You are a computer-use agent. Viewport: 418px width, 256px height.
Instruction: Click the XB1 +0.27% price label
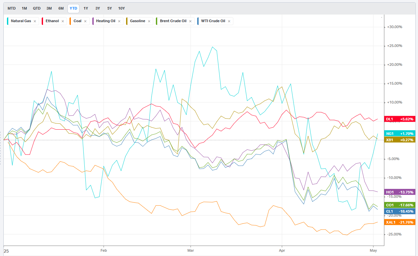click(x=399, y=140)
